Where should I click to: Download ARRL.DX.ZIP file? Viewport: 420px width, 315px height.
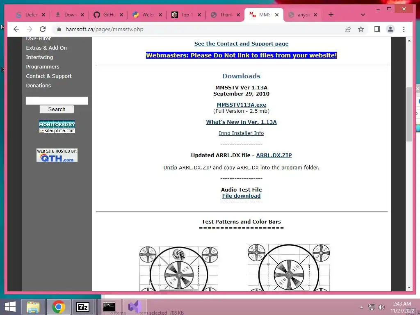click(x=274, y=155)
